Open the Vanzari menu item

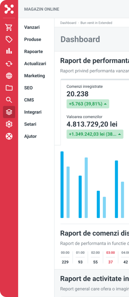[32, 27]
